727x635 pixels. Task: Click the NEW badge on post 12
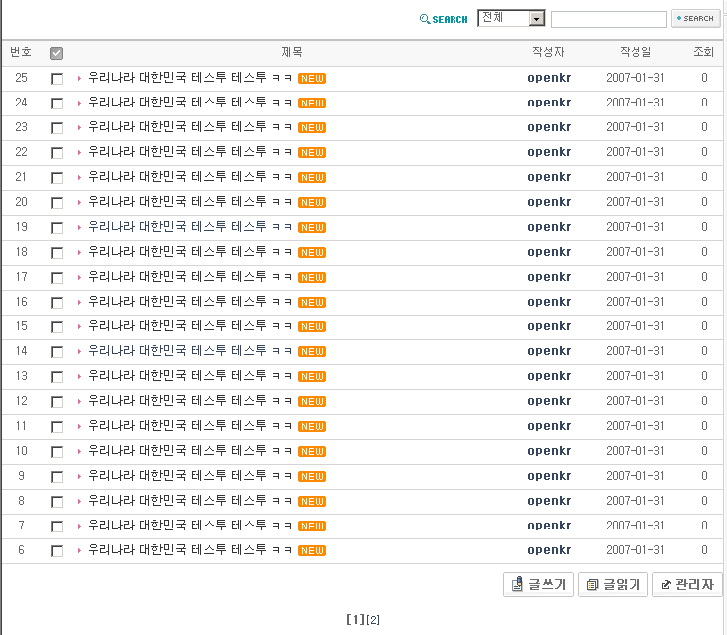312,402
